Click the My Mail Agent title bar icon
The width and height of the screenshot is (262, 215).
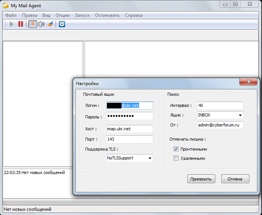click(x=6, y=5)
